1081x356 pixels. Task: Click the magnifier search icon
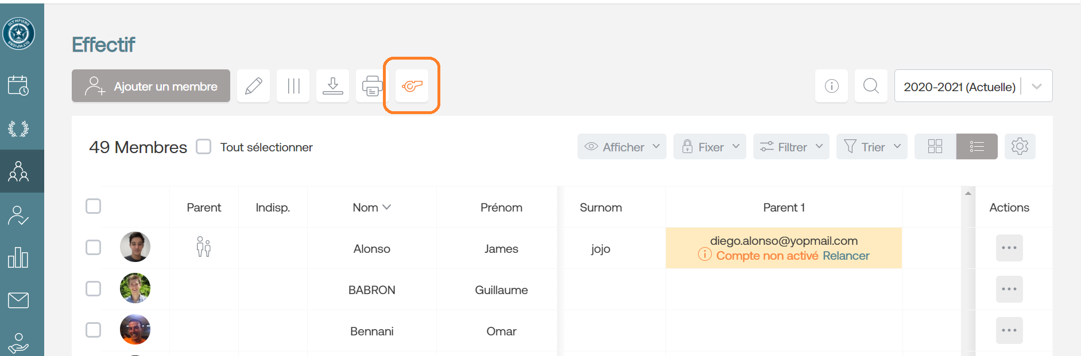tap(871, 86)
